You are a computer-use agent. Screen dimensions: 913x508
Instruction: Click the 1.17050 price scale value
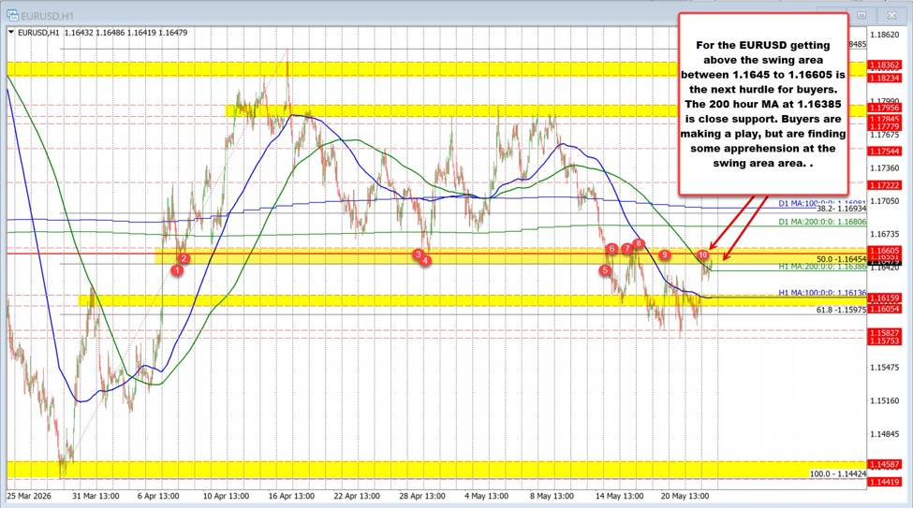click(885, 201)
